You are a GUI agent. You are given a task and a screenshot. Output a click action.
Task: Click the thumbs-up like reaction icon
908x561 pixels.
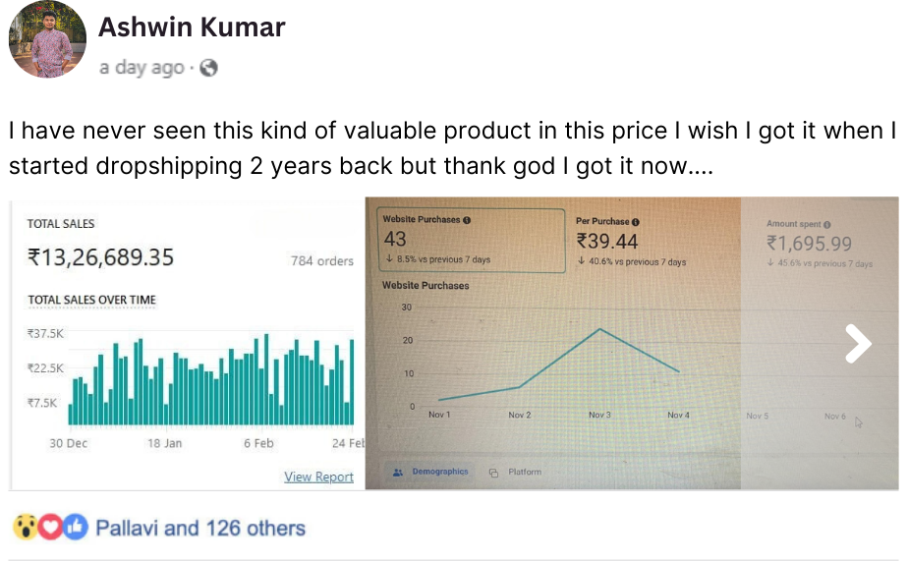coord(76,528)
